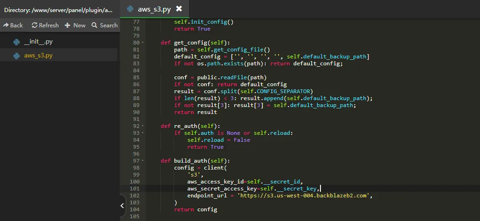Switch to the aws_s3.py tab
Screen dimensions: 480x221
(154, 9)
